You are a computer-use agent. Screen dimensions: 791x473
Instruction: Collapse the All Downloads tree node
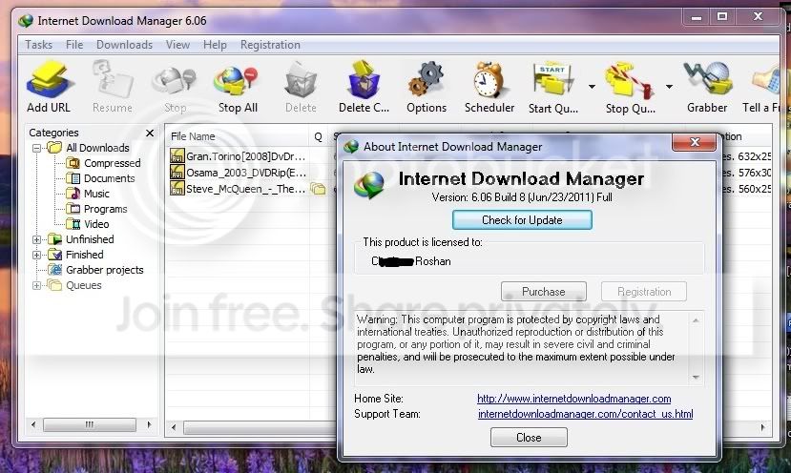(36, 148)
